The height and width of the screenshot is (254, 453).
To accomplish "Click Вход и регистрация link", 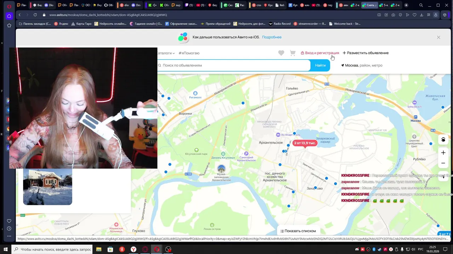I will 320,53.
